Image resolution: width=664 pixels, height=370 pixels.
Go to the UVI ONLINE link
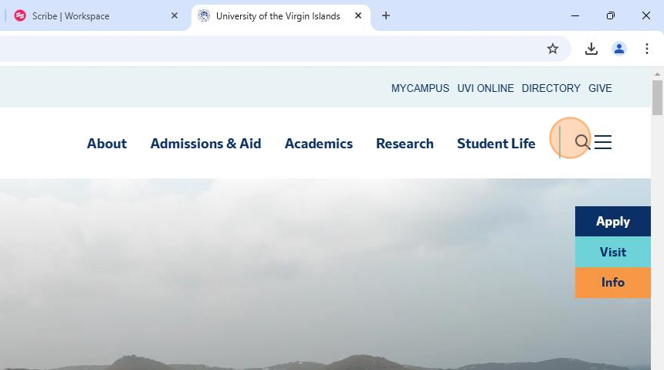485,88
